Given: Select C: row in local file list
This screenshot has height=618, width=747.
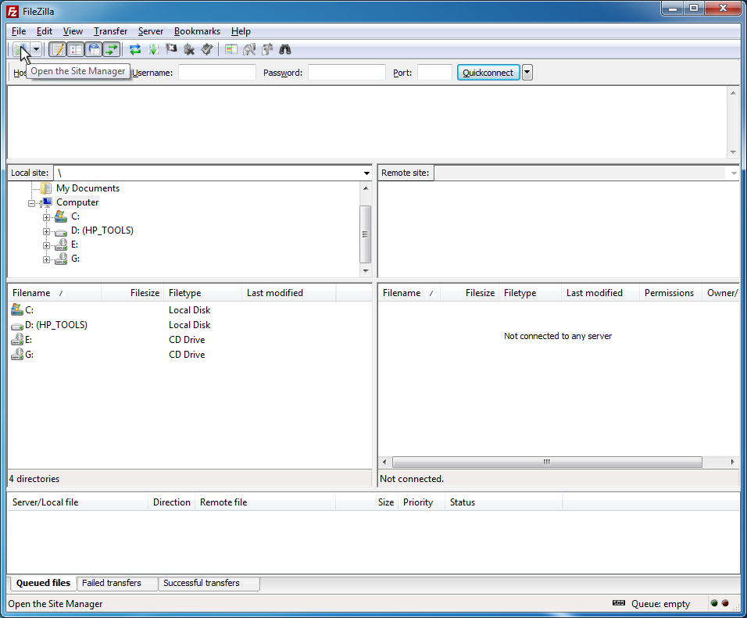Looking at the screenshot, I should 190,309.
